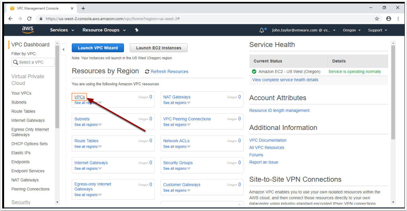Open the notifications bell icon
407x211 pixels.
click(x=262, y=30)
